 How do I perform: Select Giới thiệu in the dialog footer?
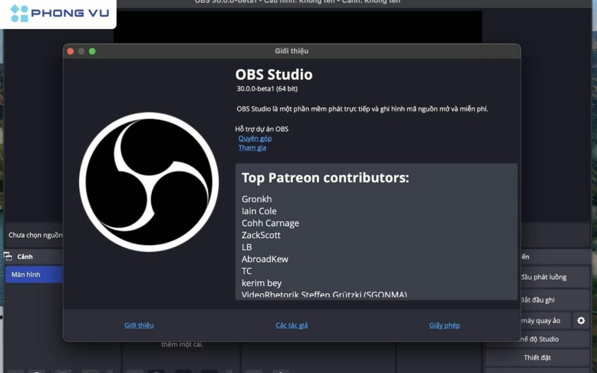(139, 325)
